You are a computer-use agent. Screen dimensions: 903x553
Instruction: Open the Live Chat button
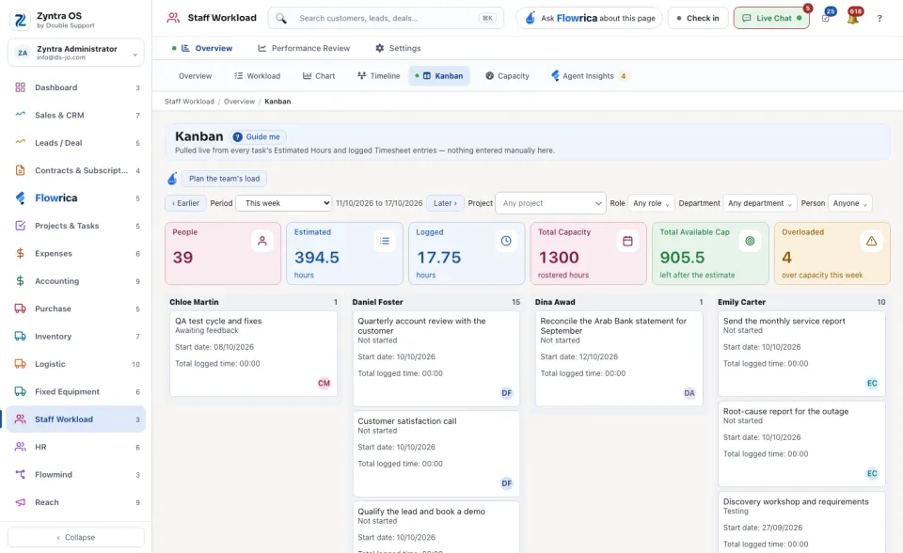tap(771, 18)
